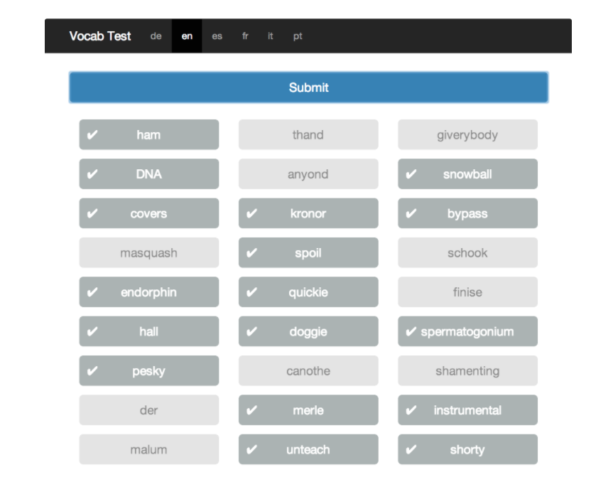Unselect the word "quickie"

[308, 292]
